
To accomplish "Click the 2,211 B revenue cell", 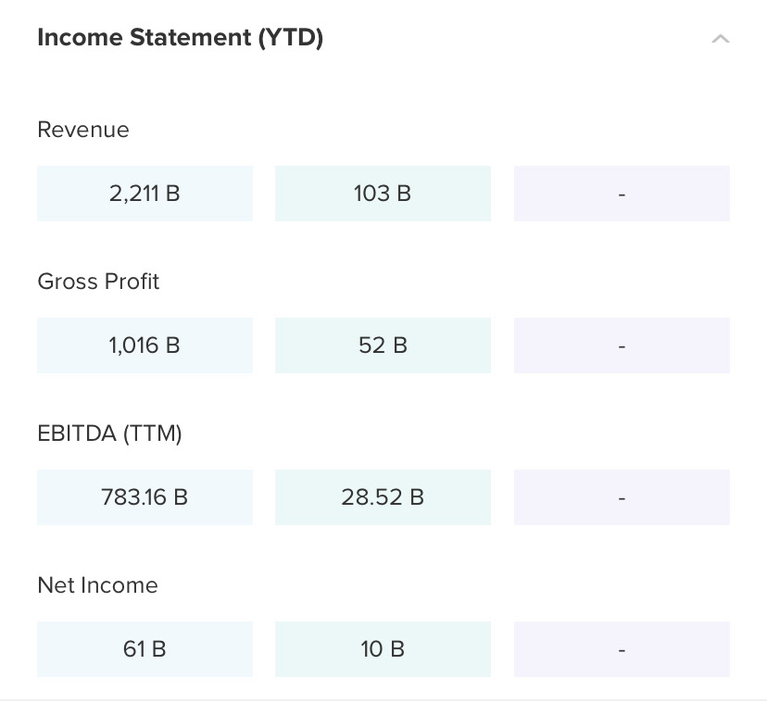I will pos(145,194).
